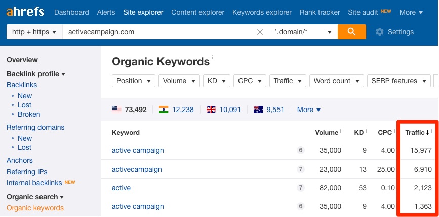
Task: Click position badge 6 for first active campaign row
Action: click(x=301, y=150)
